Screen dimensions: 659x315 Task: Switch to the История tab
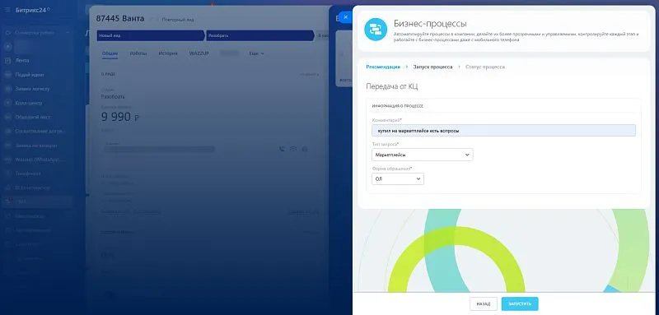(168, 53)
